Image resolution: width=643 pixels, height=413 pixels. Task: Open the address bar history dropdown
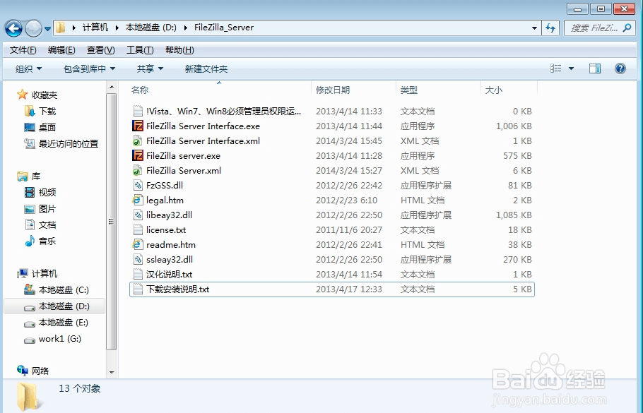tap(534, 28)
